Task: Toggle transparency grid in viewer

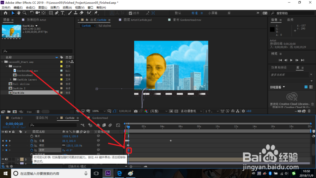Action: click(176, 111)
